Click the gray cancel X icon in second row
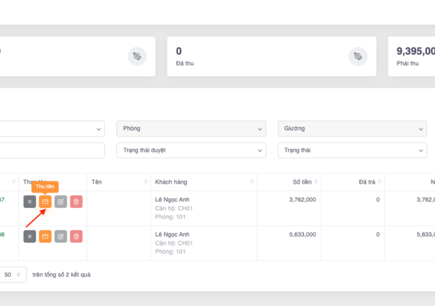The height and width of the screenshot is (306, 435). point(29,236)
